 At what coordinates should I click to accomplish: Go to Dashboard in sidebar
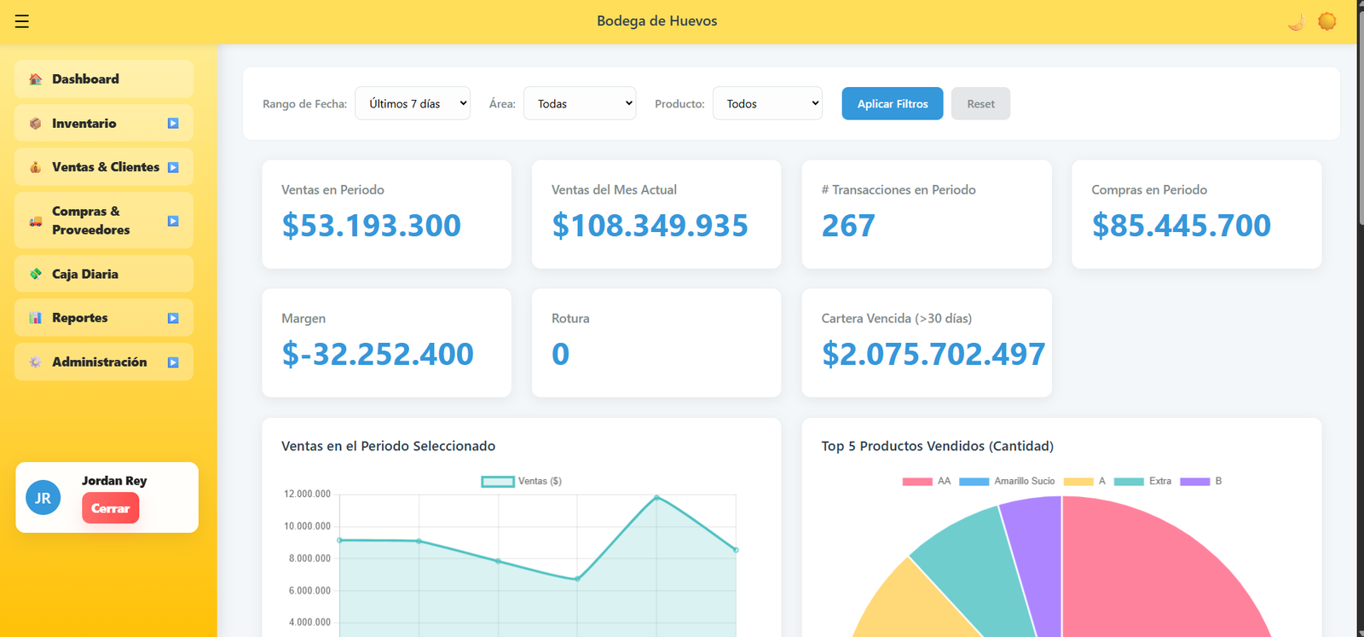104,79
